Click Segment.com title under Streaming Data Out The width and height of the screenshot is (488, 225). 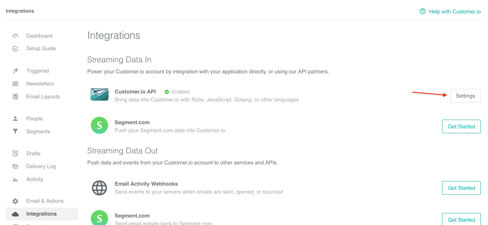(132, 216)
